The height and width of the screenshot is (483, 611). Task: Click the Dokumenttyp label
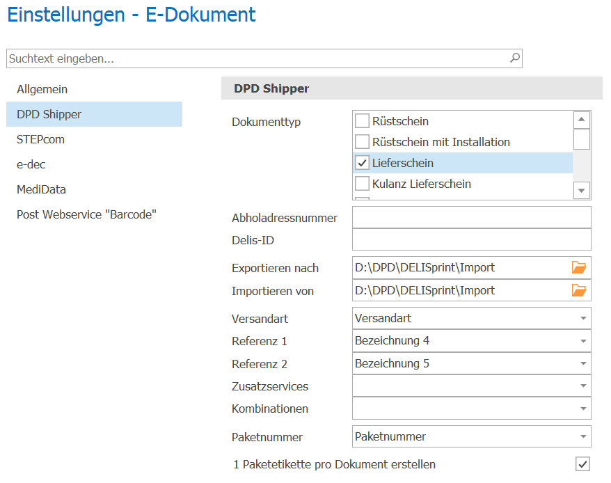[x=266, y=122]
